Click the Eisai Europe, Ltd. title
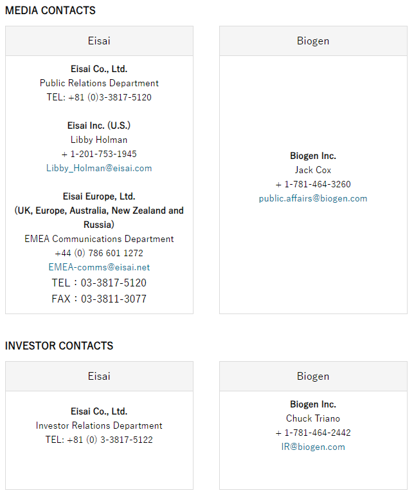 [x=99, y=196]
